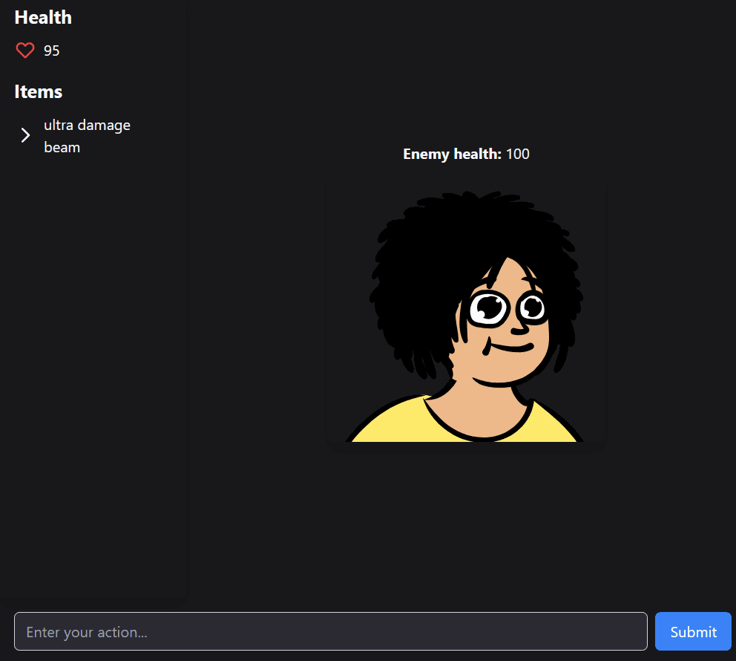Click the Health heading
The image size is (736, 661).
point(43,17)
